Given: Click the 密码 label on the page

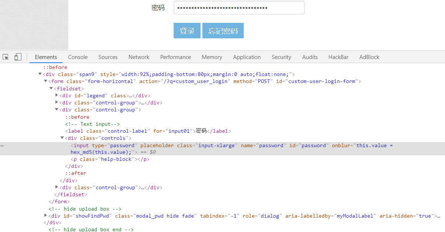Looking at the screenshot, I should [x=158, y=8].
